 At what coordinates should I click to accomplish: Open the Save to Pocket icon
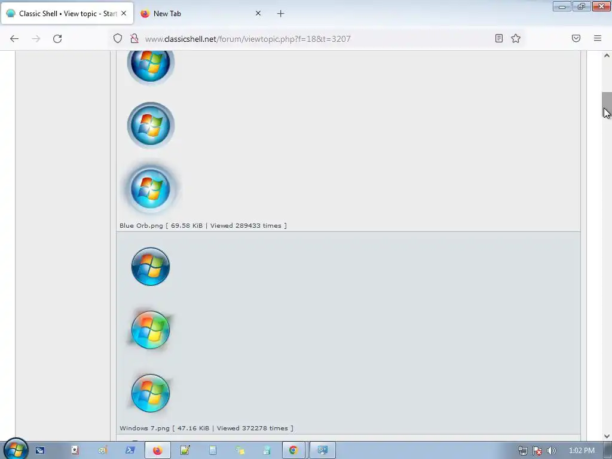click(x=576, y=38)
